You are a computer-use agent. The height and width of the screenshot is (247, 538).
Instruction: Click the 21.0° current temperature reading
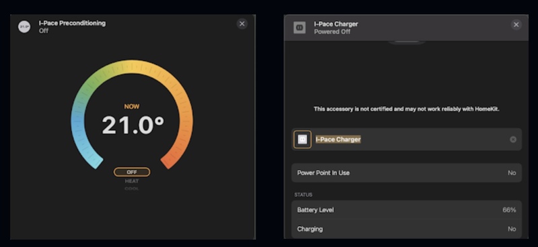(x=133, y=125)
